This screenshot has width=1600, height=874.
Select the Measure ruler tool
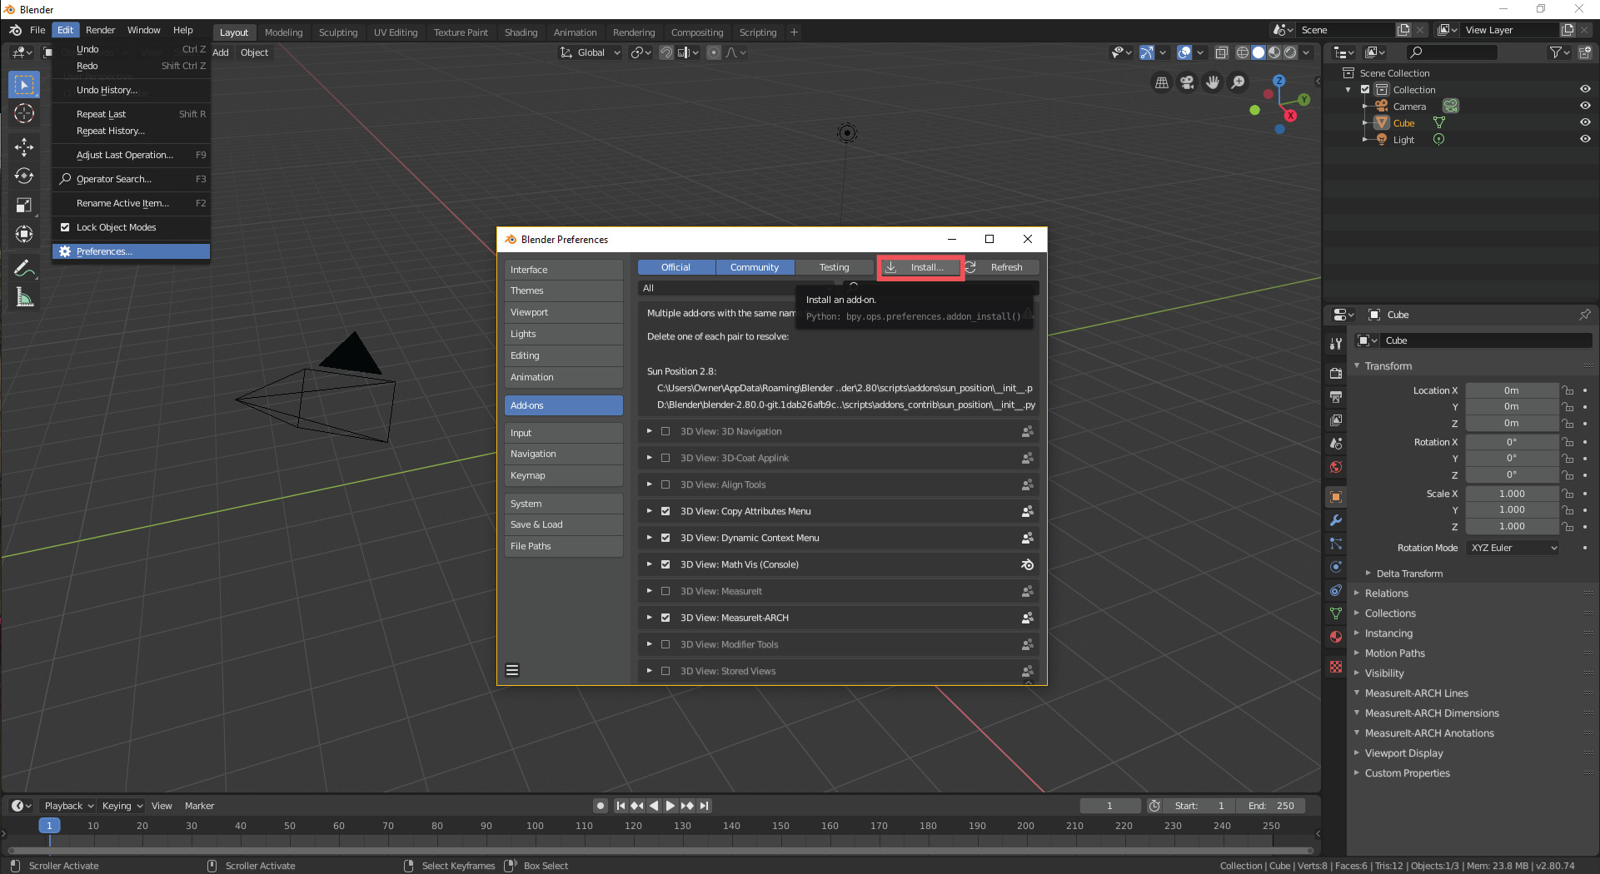click(23, 297)
